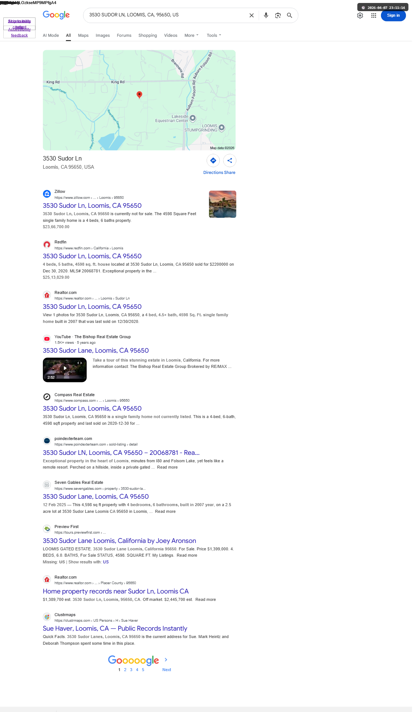Click Read more on Seven Gables result
The image size is (417, 712).
click(165, 512)
